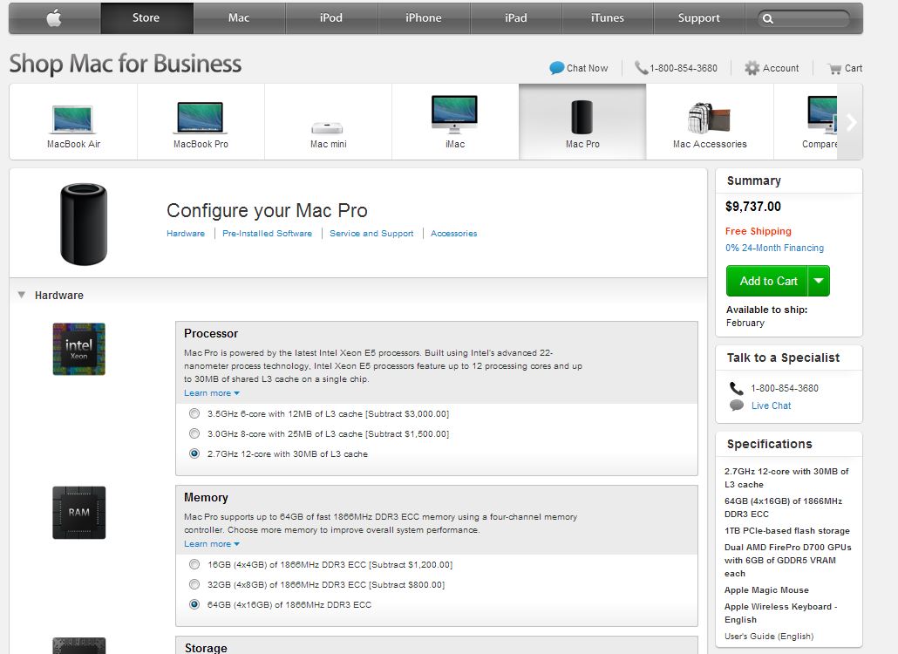Viewport: 898px width, 654px height.
Task: Open the Support navigation tab
Action: (x=699, y=17)
